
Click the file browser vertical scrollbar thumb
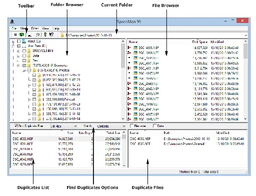pyautogui.click(x=245, y=51)
